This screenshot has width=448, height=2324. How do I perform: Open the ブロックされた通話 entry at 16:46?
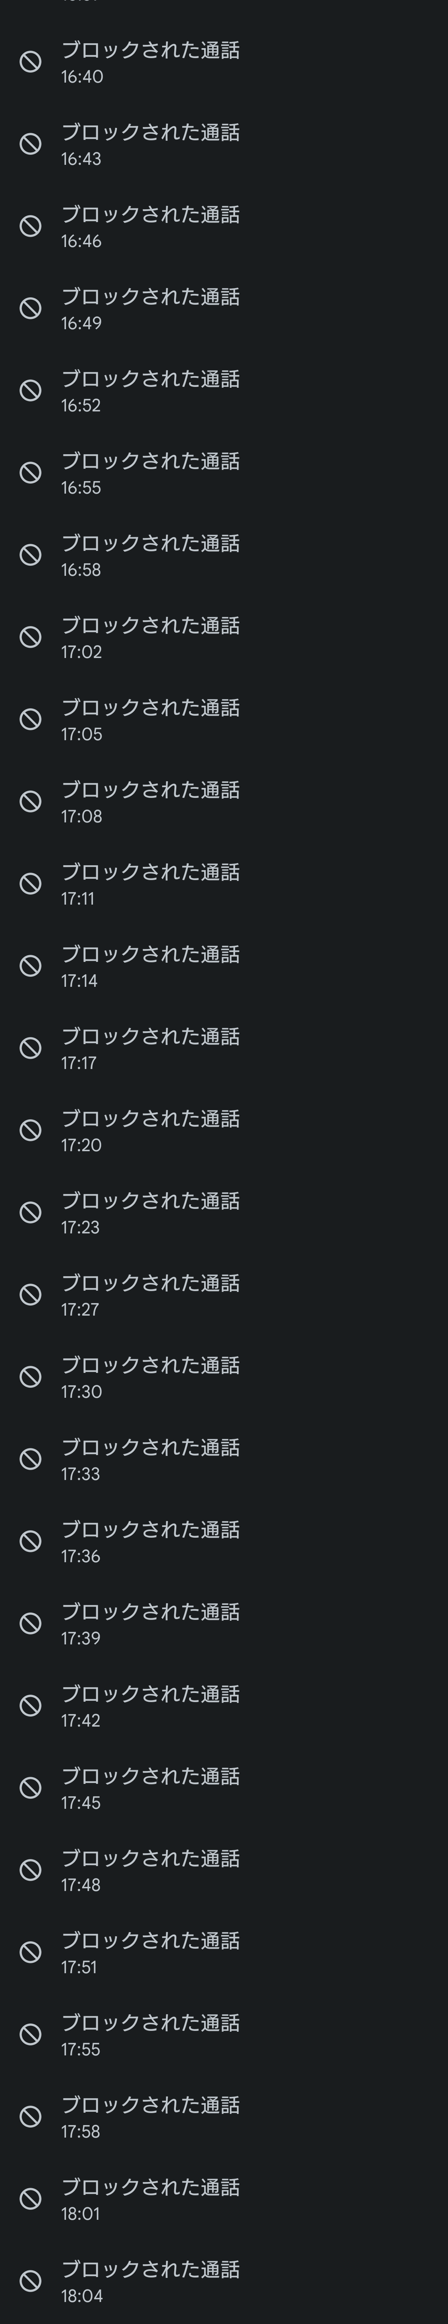(x=224, y=226)
